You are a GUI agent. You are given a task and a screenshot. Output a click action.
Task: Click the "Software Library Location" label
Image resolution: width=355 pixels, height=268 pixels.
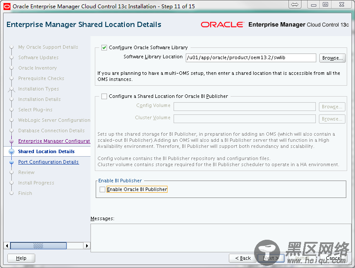tap(153, 57)
